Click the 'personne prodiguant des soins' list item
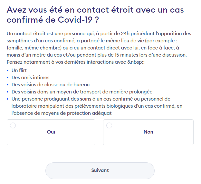The height and width of the screenshot is (184, 201). tap(97, 106)
